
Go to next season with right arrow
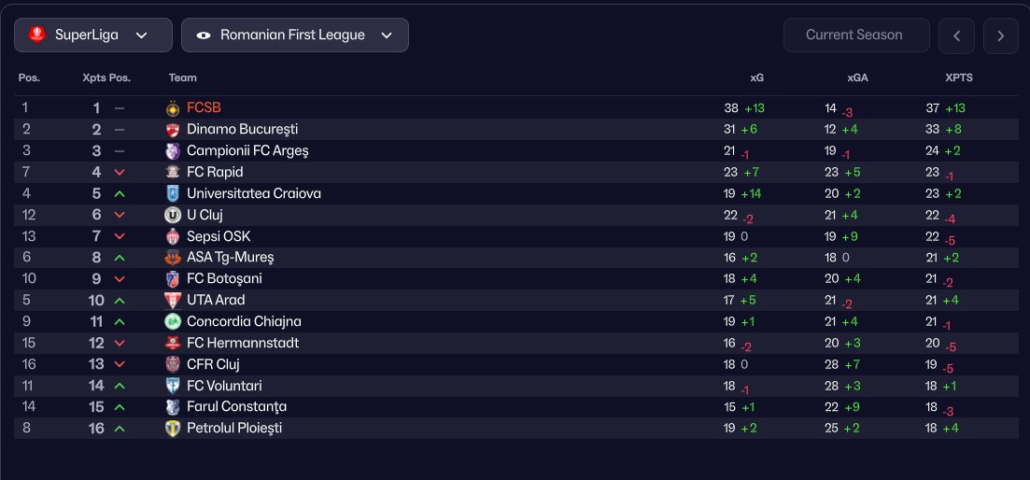tap(1001, 35)
